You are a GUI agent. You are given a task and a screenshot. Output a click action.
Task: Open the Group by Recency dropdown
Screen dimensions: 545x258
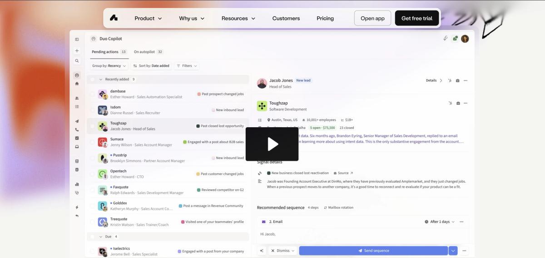(109, 66)
